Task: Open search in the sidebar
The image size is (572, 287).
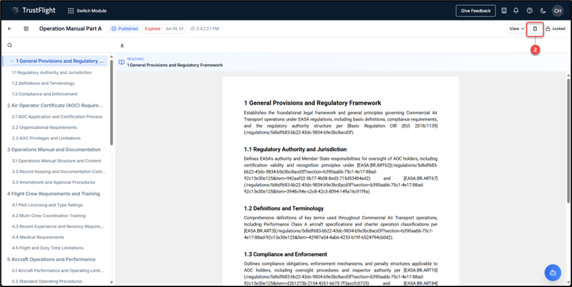Action: pyautogui.click(x=10, y=46)
